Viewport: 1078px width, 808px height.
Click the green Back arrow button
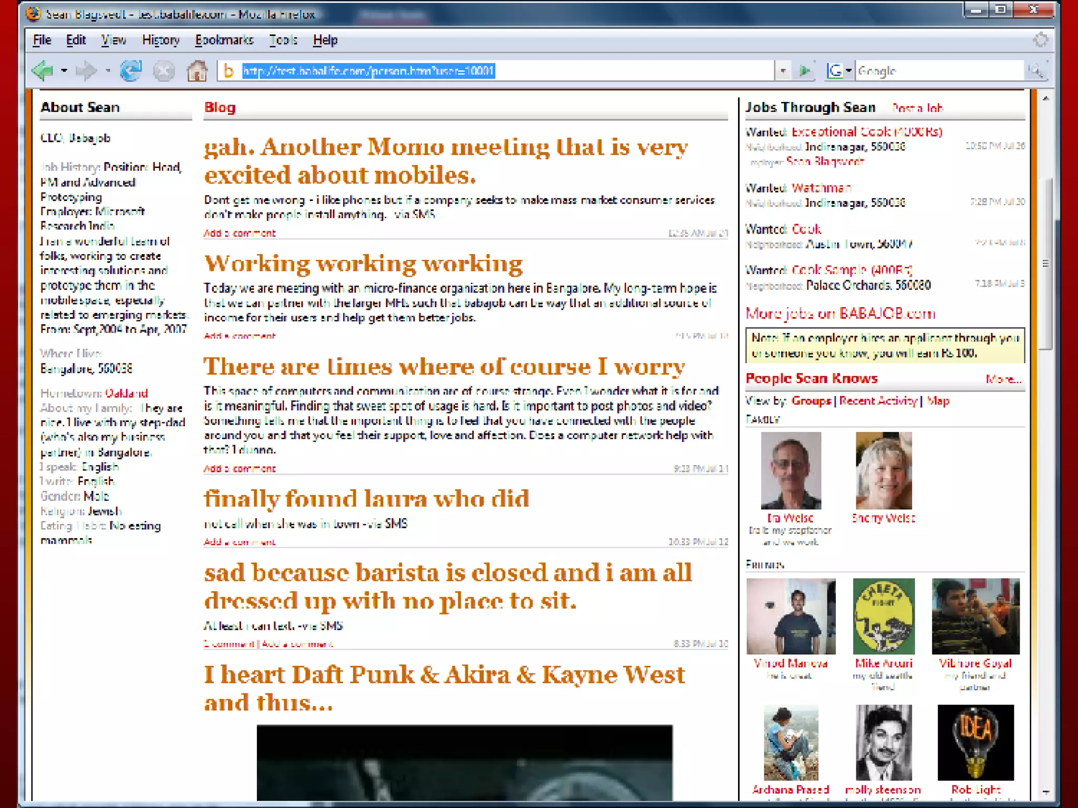(43, 70)
